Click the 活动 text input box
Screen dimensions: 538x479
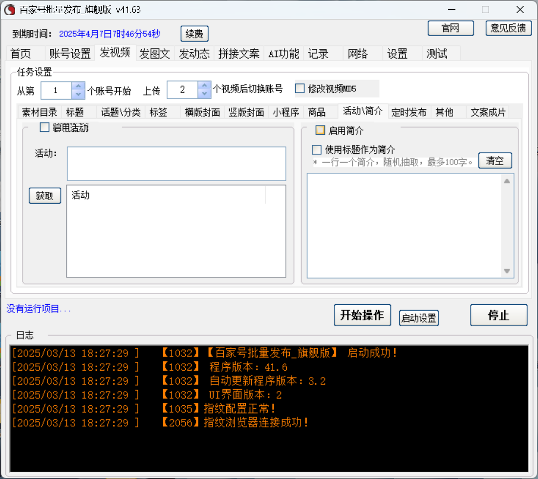click(x=176, y=164)
